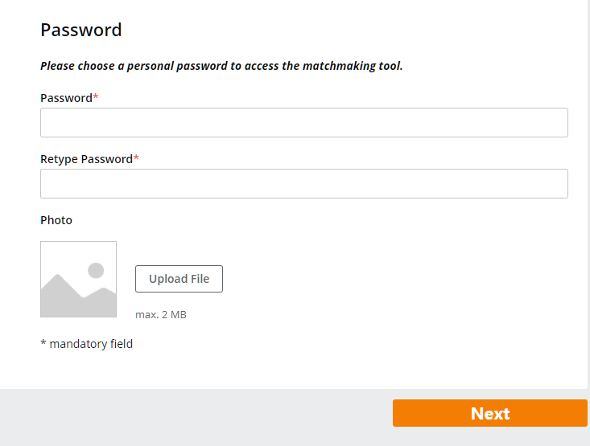
Task: Click the word "Upload" on the upload button
Action: 167,279
